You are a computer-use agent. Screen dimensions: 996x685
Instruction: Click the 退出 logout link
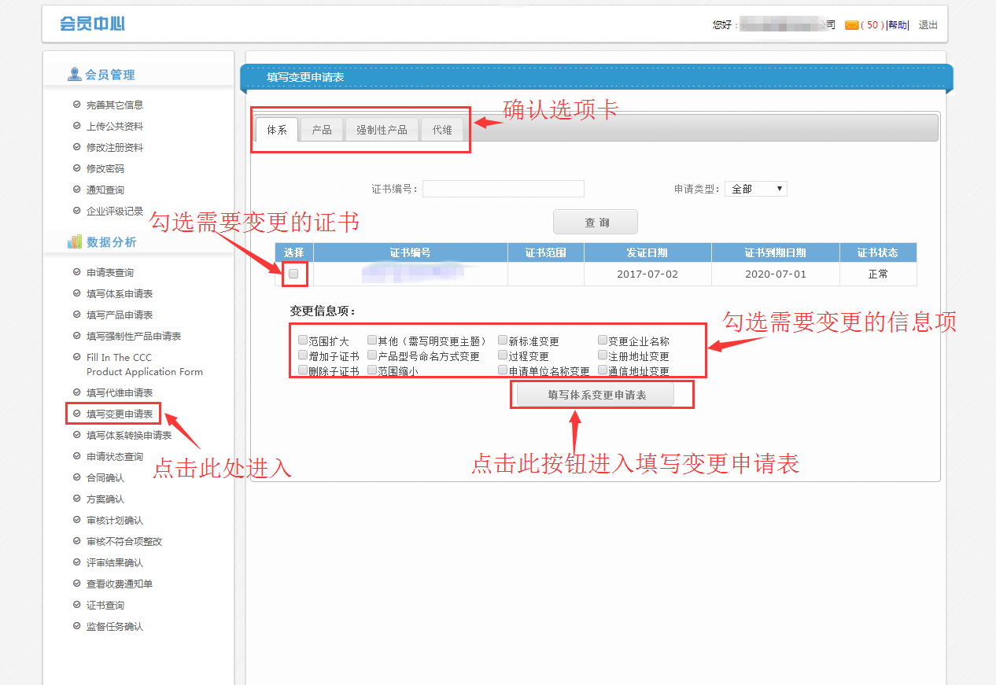click(x=928, y=25)
